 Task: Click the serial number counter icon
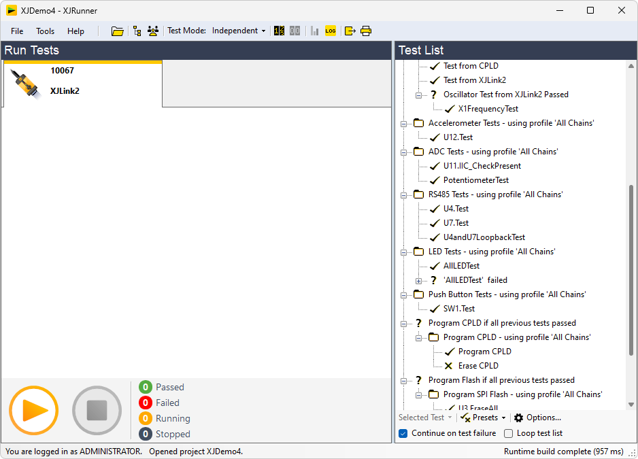click(279, 31)
